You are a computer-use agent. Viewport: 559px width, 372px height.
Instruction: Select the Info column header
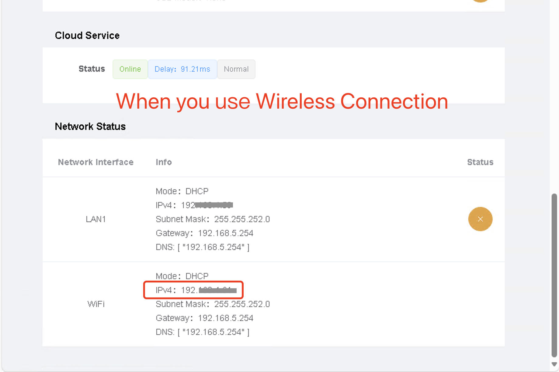tap(164, 162)
